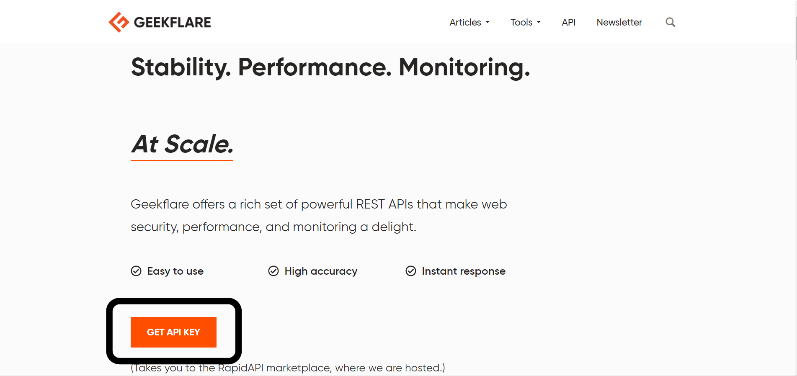The height and width of the screenshot is (376, 797).
Task: Click the 'High accuracy' label
Action: pyautogui.click(x=321, y=271)
